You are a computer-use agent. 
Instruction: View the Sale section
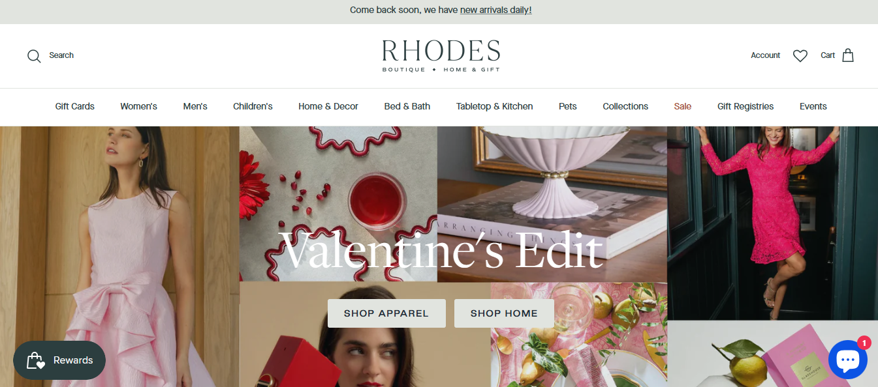(x=683, y=106)
